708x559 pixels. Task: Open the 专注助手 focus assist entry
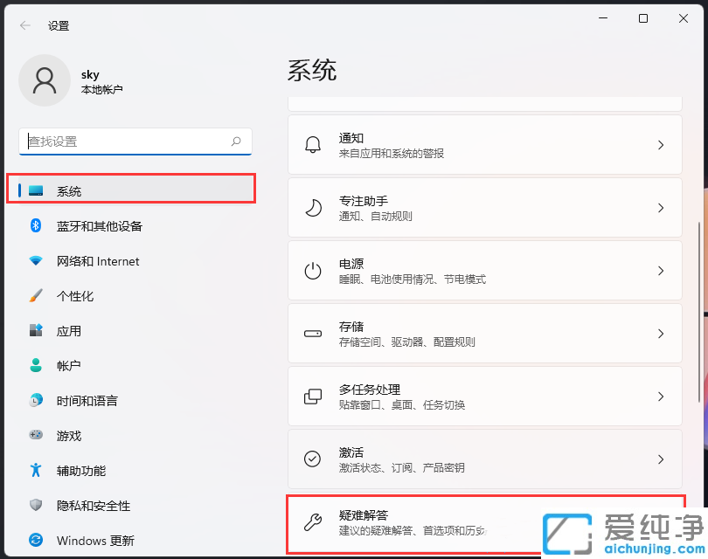click(x=485, y=208)
